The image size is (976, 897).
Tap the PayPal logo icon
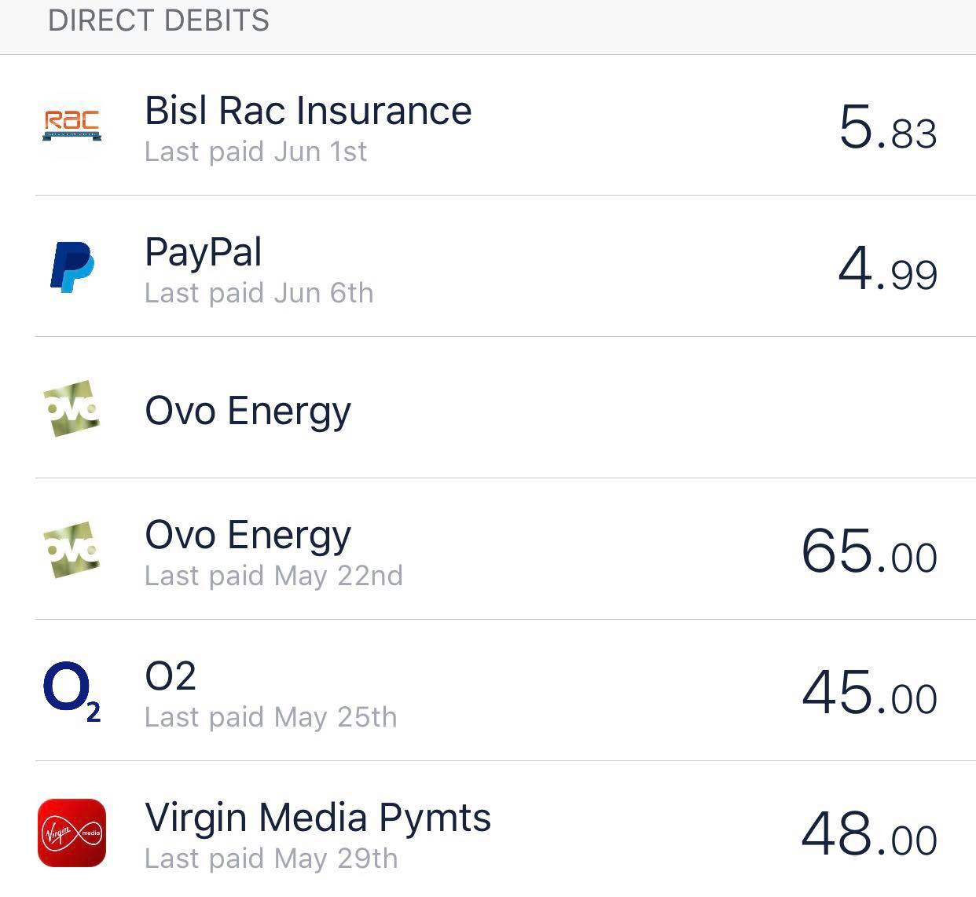pyautogui.click(x=72, y=267)
